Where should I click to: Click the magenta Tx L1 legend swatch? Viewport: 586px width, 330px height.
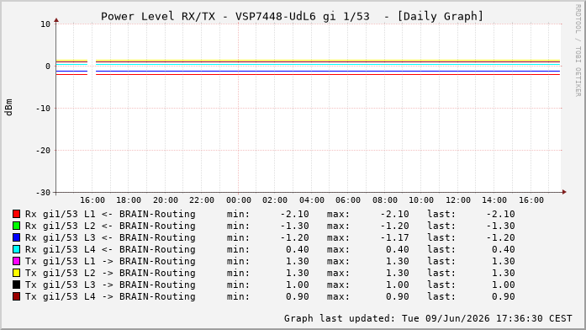(16, 261)
